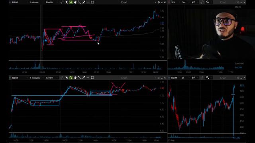
Task: Click the magnifier icon in SPY chart toolbar
Action: [208, 2]
